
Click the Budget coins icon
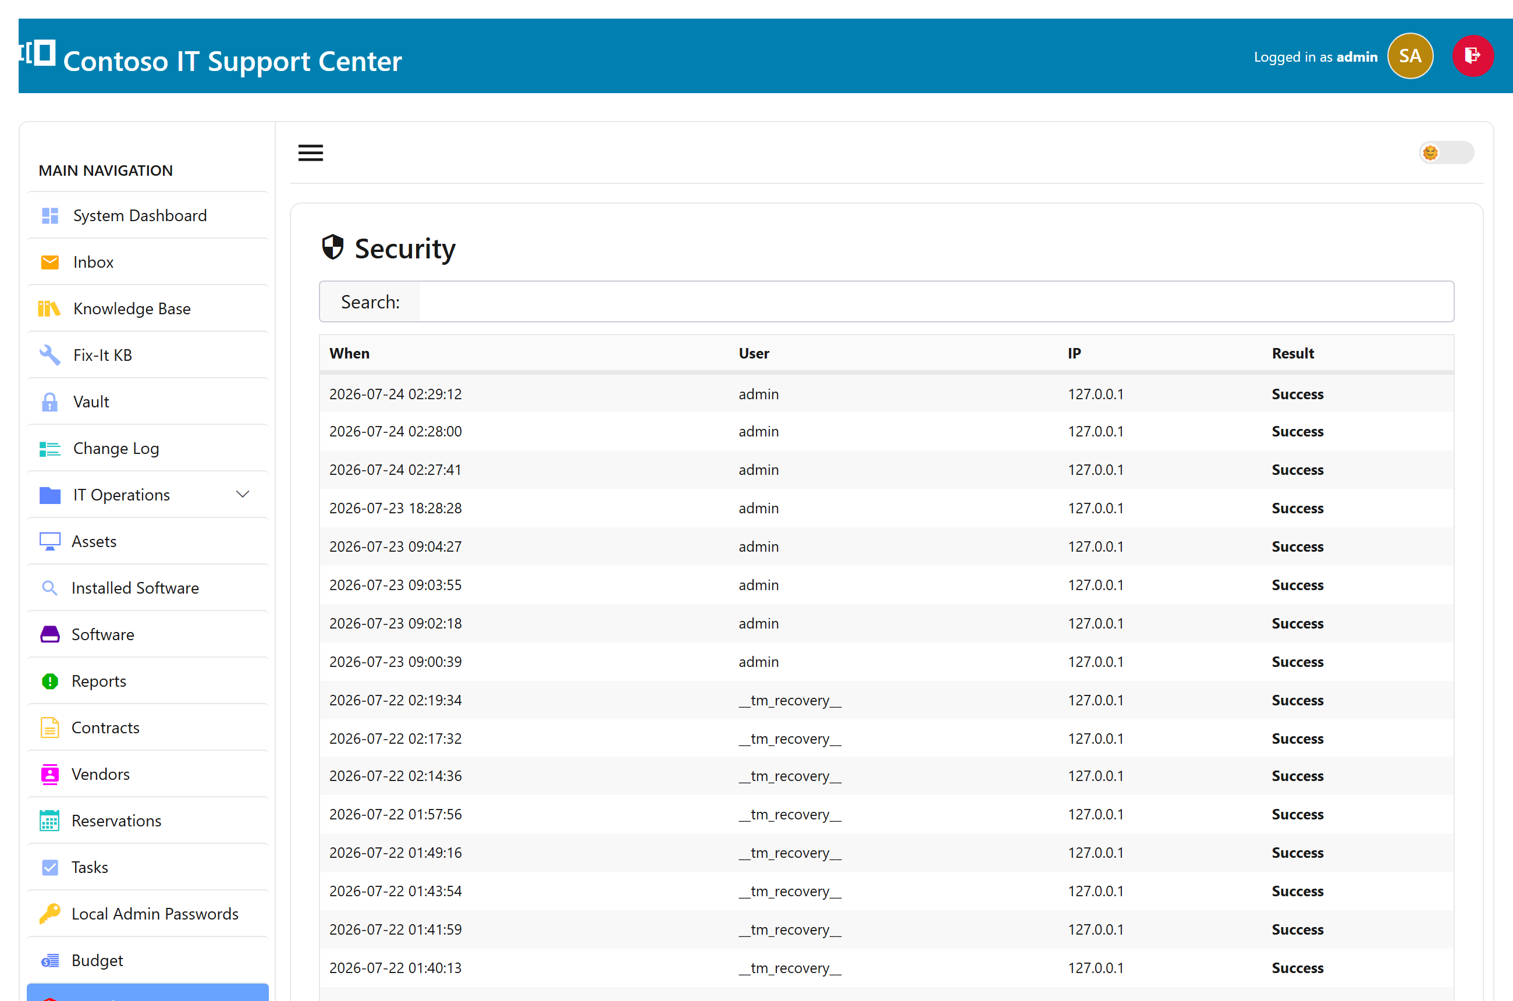click(x=50, y=961)
